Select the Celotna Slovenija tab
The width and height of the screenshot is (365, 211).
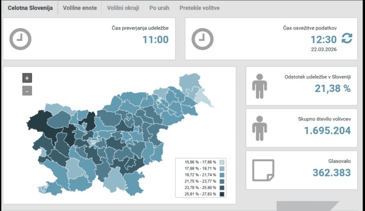click(30, 8)
